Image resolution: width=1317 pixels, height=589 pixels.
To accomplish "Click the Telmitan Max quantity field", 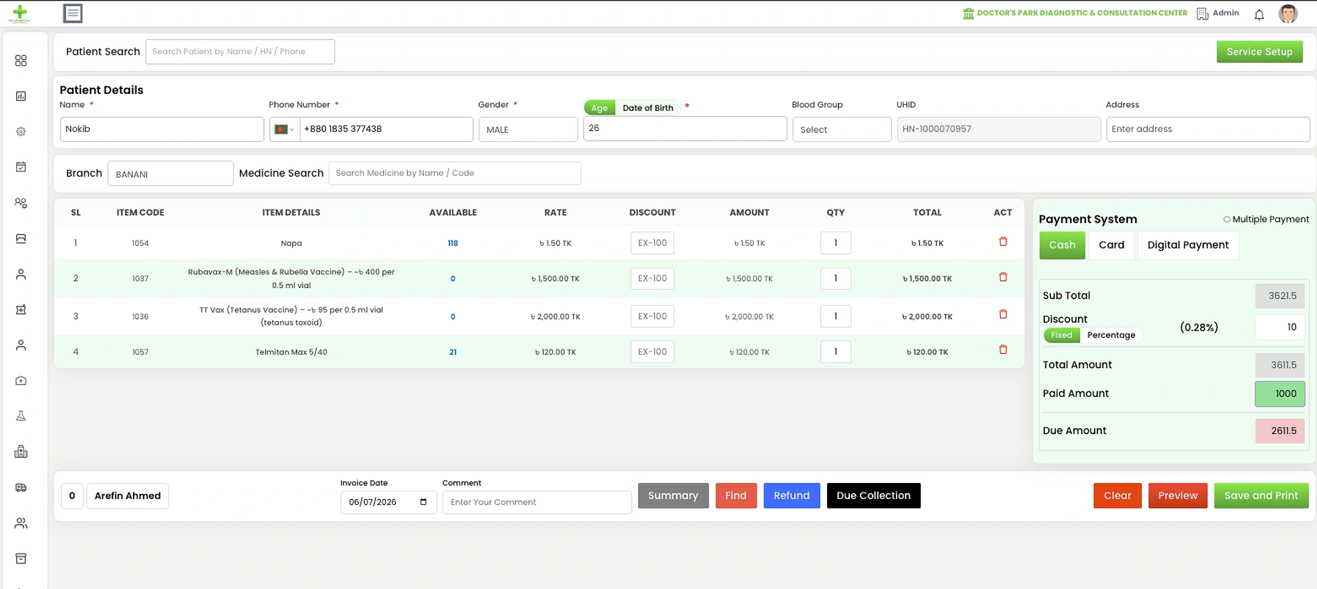I will [835, 352].
